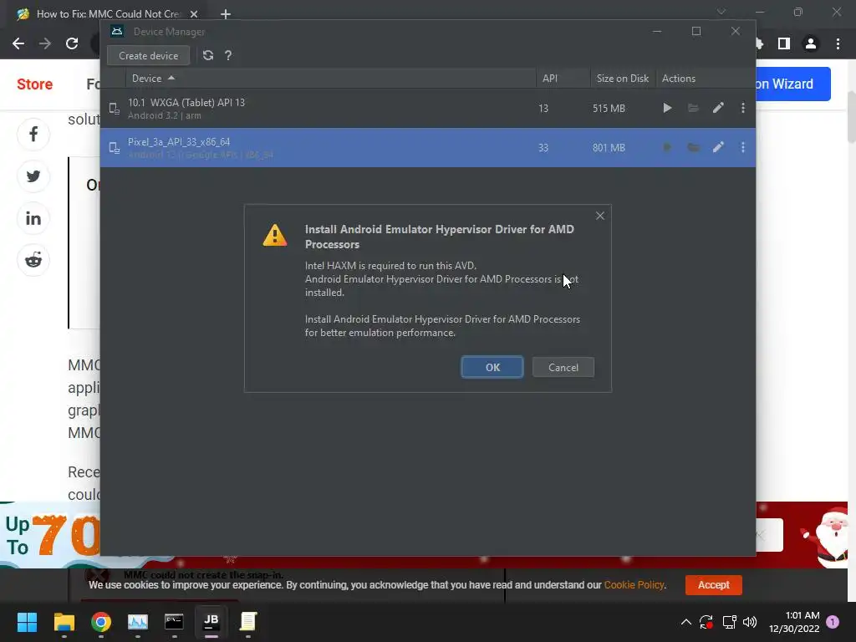Viewport: 856px width, 642px height.
Task: Launch the 10.1 WXGA Tablet emulator
Action: (667, 108)
